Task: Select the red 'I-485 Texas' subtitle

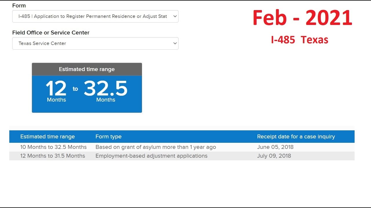Action: click(x=300, y=40)
